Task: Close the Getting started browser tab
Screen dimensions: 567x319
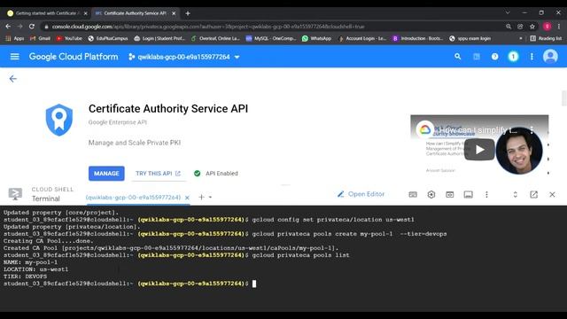Action: tap(85, 13)
